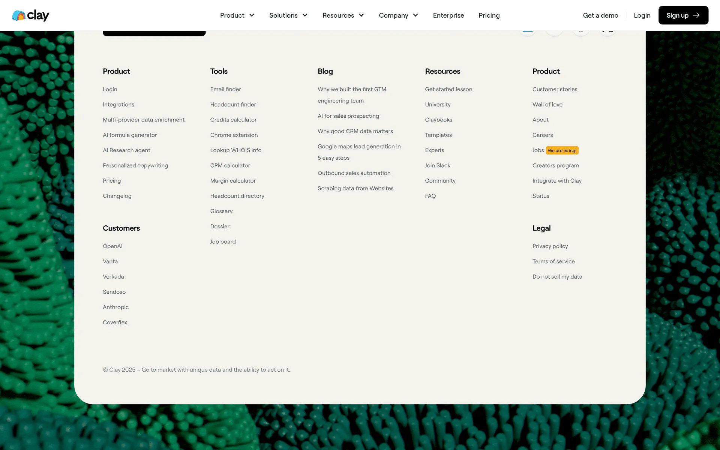The image size is (720, 450).
Task: Expand the Product chevron in navbar
Action: tap(252, 15)
